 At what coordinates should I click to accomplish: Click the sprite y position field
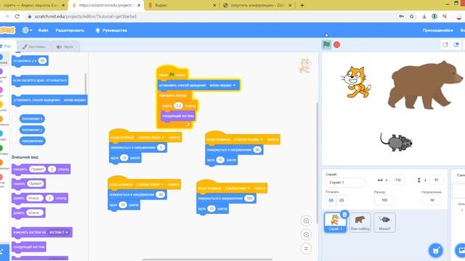436,180
